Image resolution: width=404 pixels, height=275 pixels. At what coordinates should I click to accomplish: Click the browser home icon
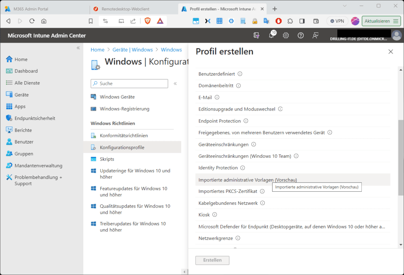click(x=44, y=21)
